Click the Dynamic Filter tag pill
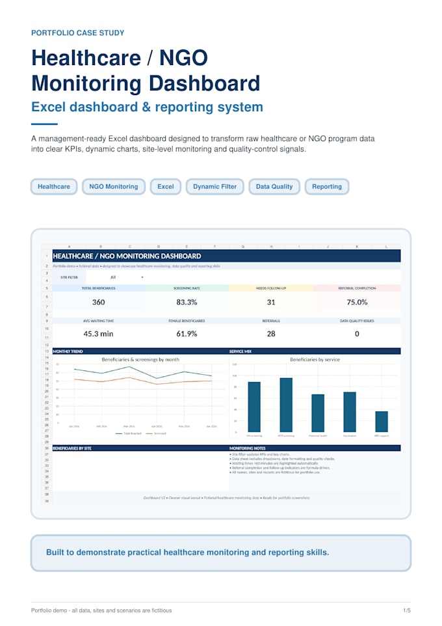 coord(215,187)
